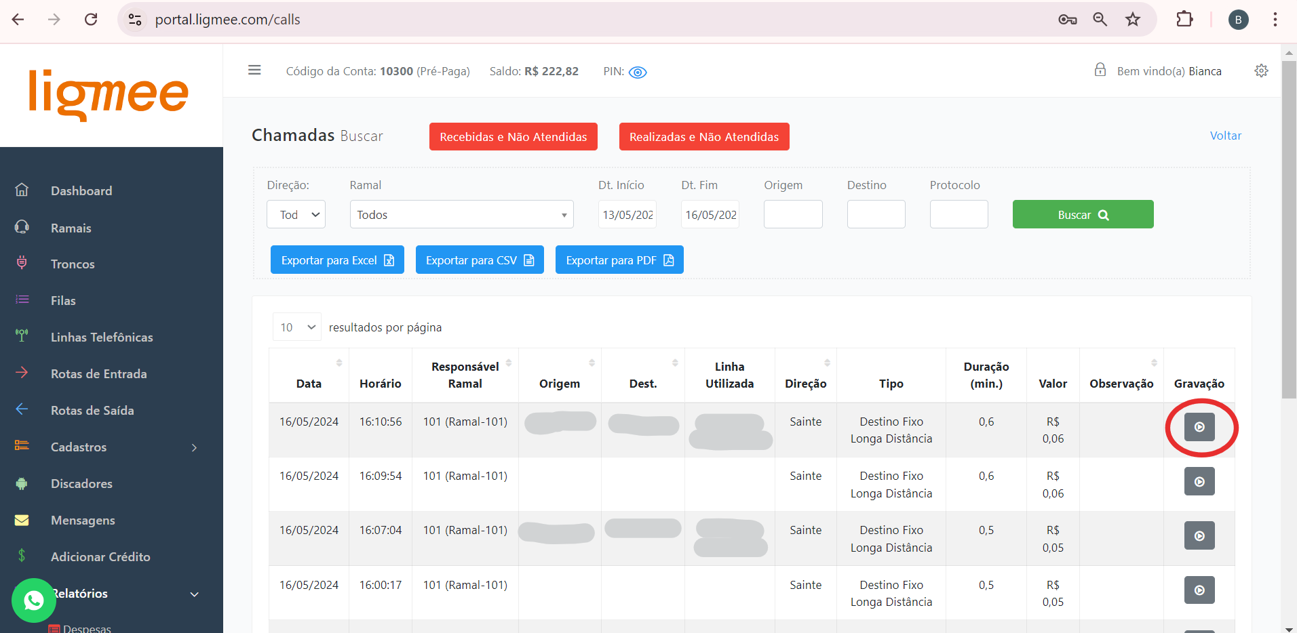
Task: Open the WhatsApp chat bubble
Action: pos(33,600)
